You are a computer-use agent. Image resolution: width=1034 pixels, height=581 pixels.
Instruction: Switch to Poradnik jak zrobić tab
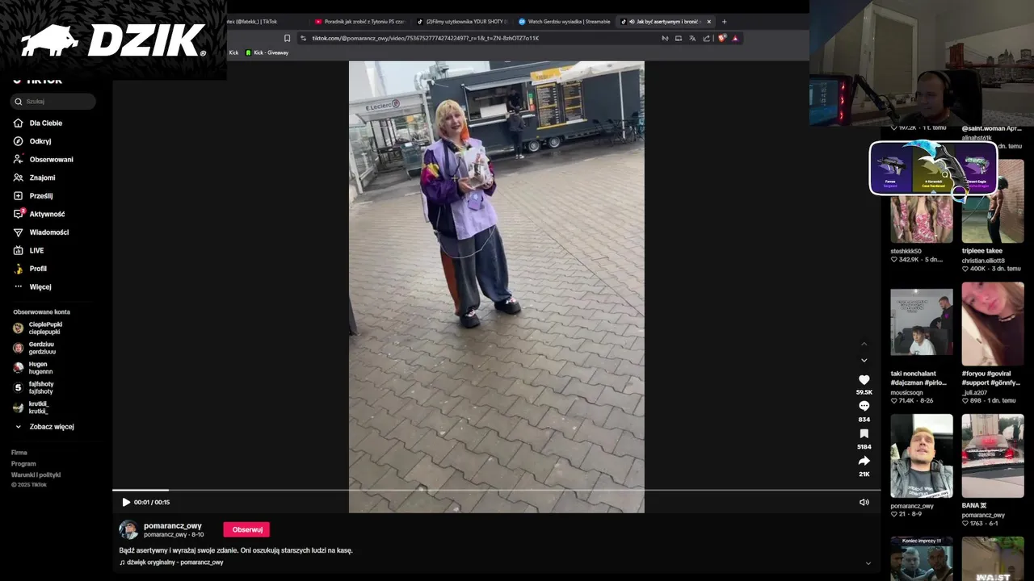pyautogui.click(x=361, y=22)
